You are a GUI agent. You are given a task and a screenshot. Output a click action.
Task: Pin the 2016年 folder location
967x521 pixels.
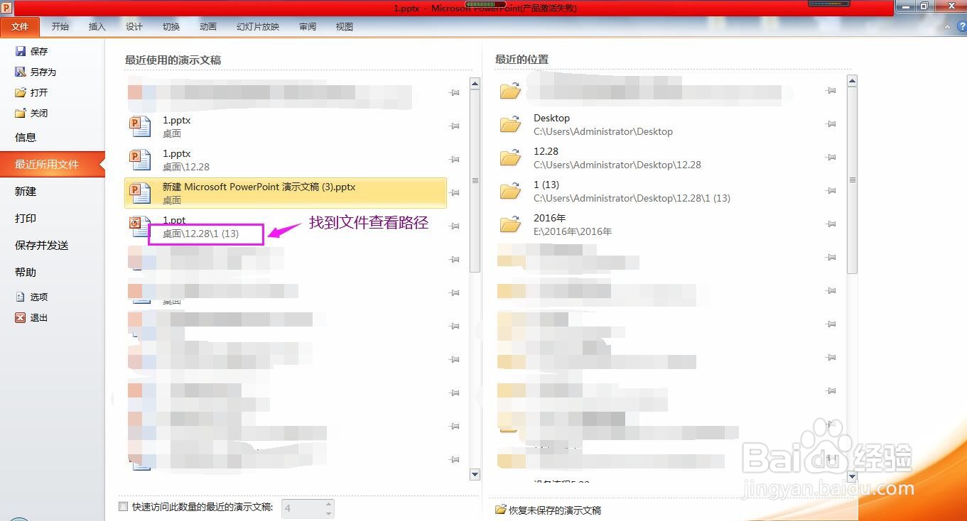tap(831, 224)
